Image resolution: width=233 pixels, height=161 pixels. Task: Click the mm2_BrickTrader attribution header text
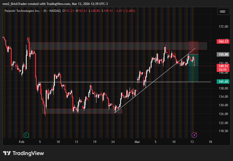55,4
